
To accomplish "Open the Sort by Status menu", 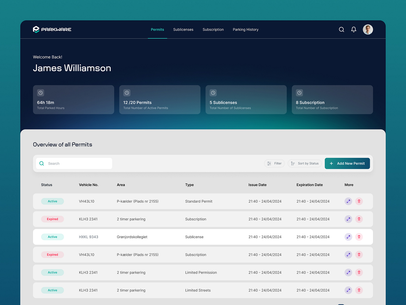I will pyautogui.click(x=304, y=163).
